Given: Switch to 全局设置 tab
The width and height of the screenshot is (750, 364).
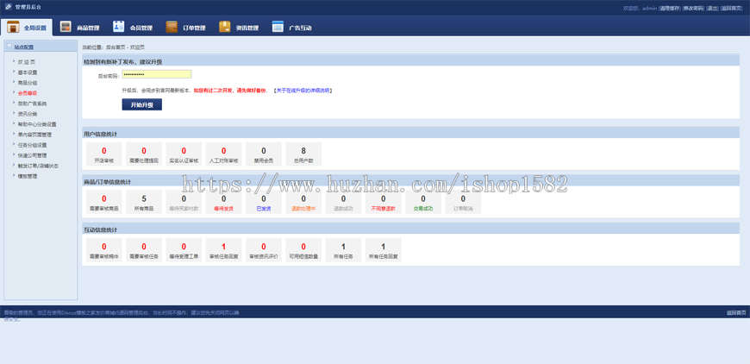Looking at the screenshot, I should (x=27, y=28).
